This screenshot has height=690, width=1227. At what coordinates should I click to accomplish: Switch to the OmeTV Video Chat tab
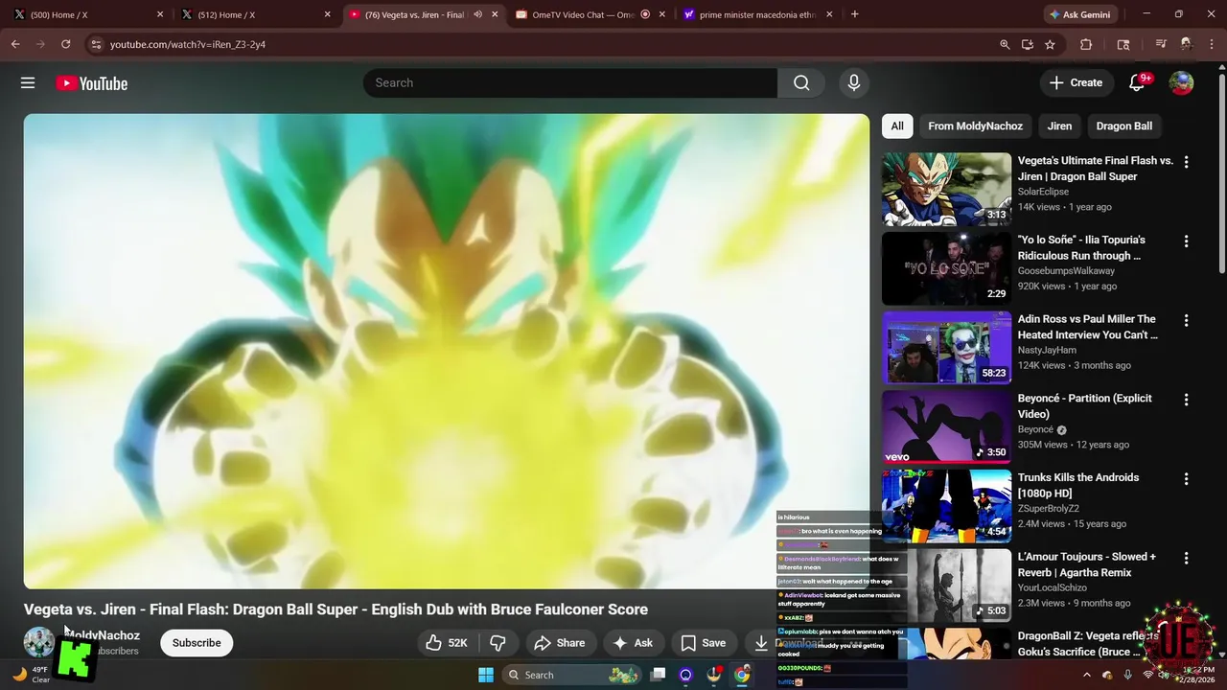(589, 14)
